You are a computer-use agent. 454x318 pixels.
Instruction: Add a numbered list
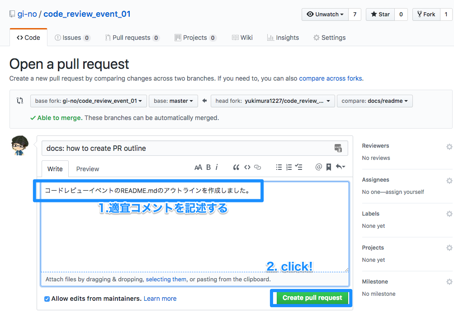pyautogui.click(x=288, y=167)
